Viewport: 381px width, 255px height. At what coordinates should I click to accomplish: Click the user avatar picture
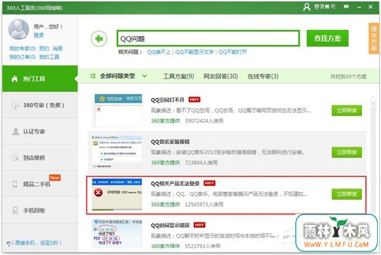tap(18, 29)
